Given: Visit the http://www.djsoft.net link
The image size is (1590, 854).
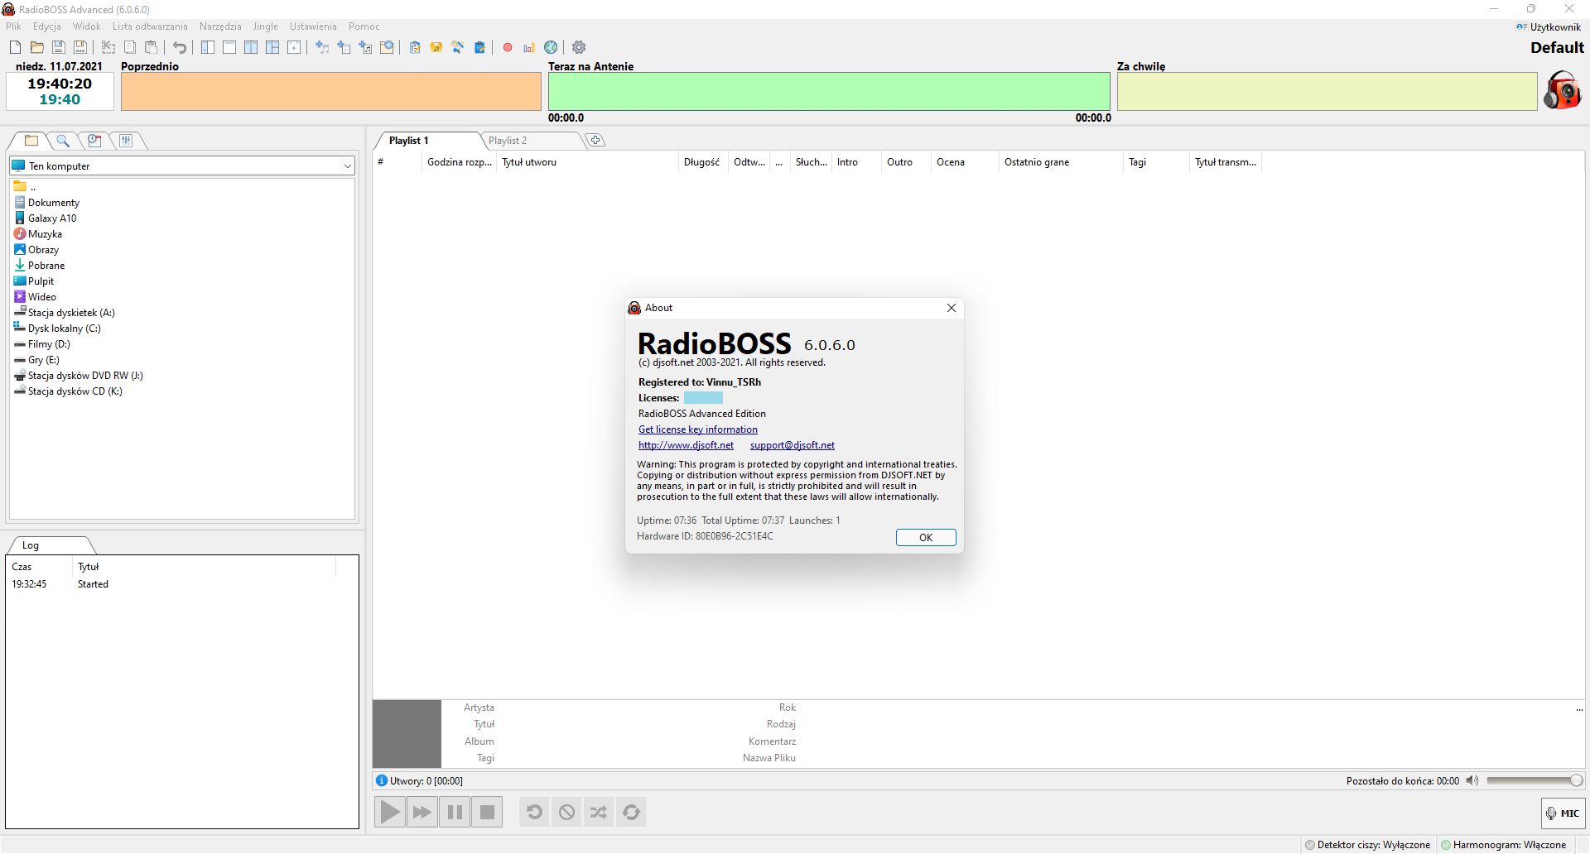Looking at the screenshot, I should (686, 445).
